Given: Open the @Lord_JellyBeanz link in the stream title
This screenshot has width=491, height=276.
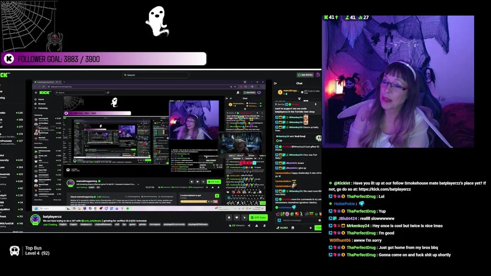Looking at the screenshot, I should (91, 221).
